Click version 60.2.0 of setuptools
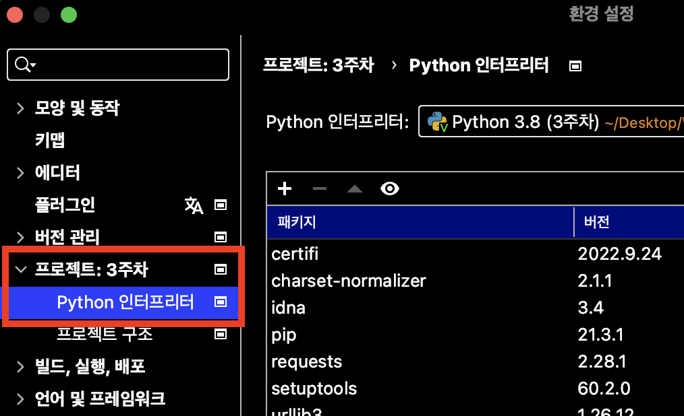This screenshot has width=684, height=416. click(x=604, y=388)
